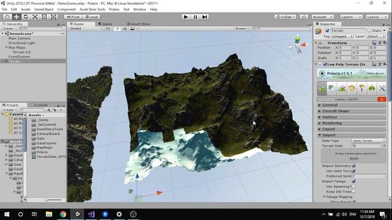Click the scene orientation gizmo
Screen dimensions: 392x220
tap(298, 45)
